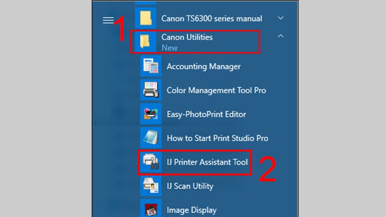This screenshot has width=386, height=217.
Task: Open Image Display from the app list
Action: (x=192, y=210)
